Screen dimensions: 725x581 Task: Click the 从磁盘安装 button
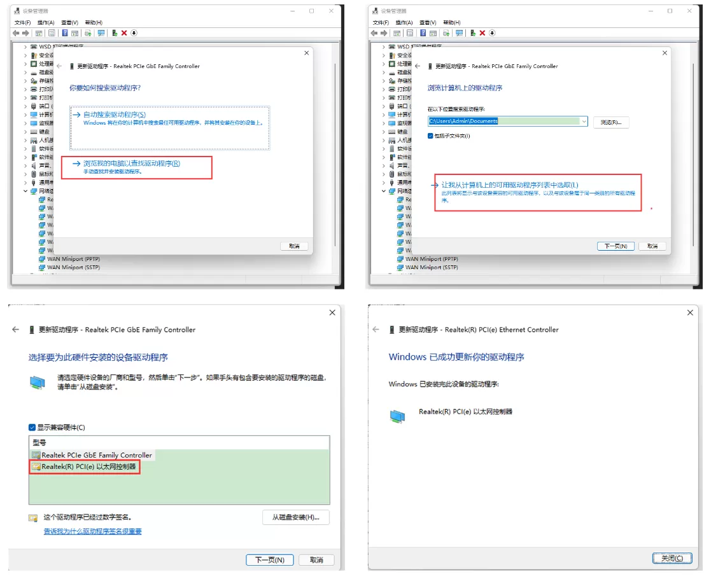295,517
